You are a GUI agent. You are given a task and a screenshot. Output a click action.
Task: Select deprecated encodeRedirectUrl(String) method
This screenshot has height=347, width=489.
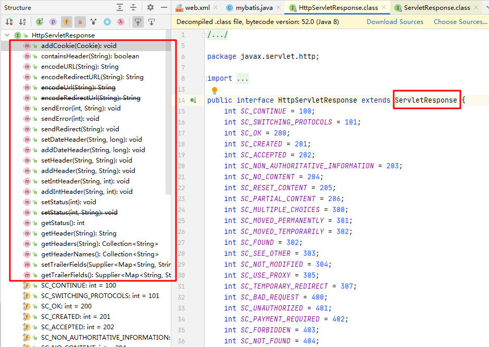pyautogui.click(x=91, y=97)
